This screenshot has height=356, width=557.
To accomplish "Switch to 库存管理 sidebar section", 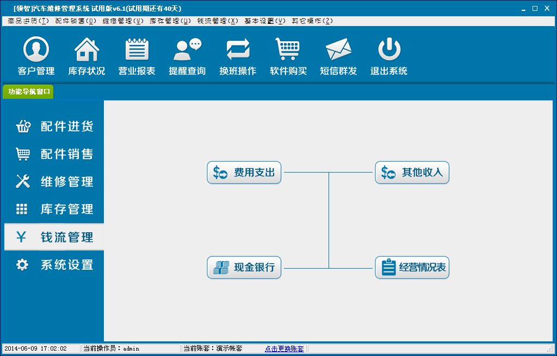I will pos(54,209).
